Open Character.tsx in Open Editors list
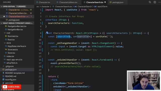The height and width of the screenshot is (91, 161). tap(17, 10)
